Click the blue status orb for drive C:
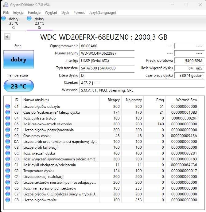206x212 pixels. [3, 18]
